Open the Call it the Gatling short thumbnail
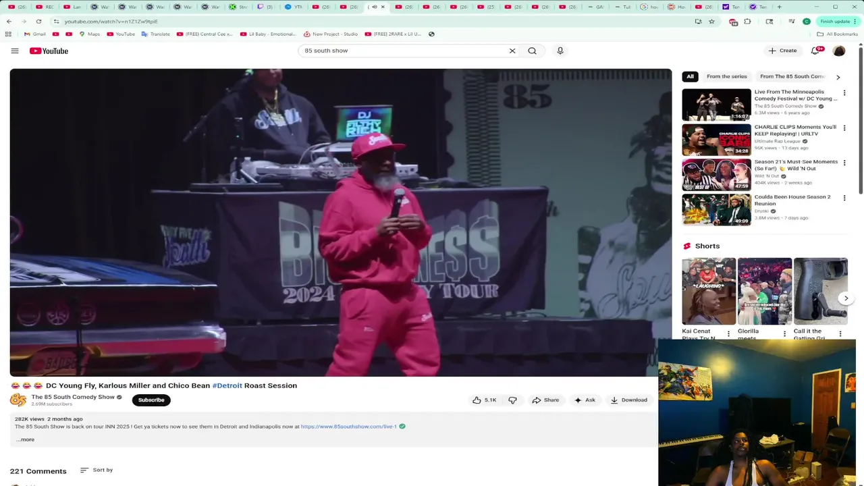 [x=821, y=291]
